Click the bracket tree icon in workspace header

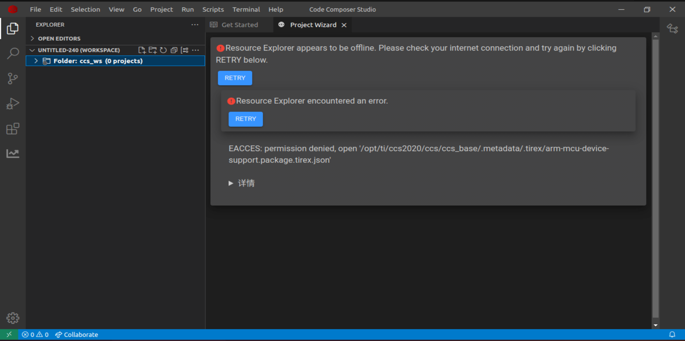185,50
